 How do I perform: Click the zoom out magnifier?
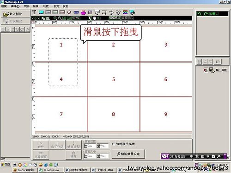(x=60, y=18)
